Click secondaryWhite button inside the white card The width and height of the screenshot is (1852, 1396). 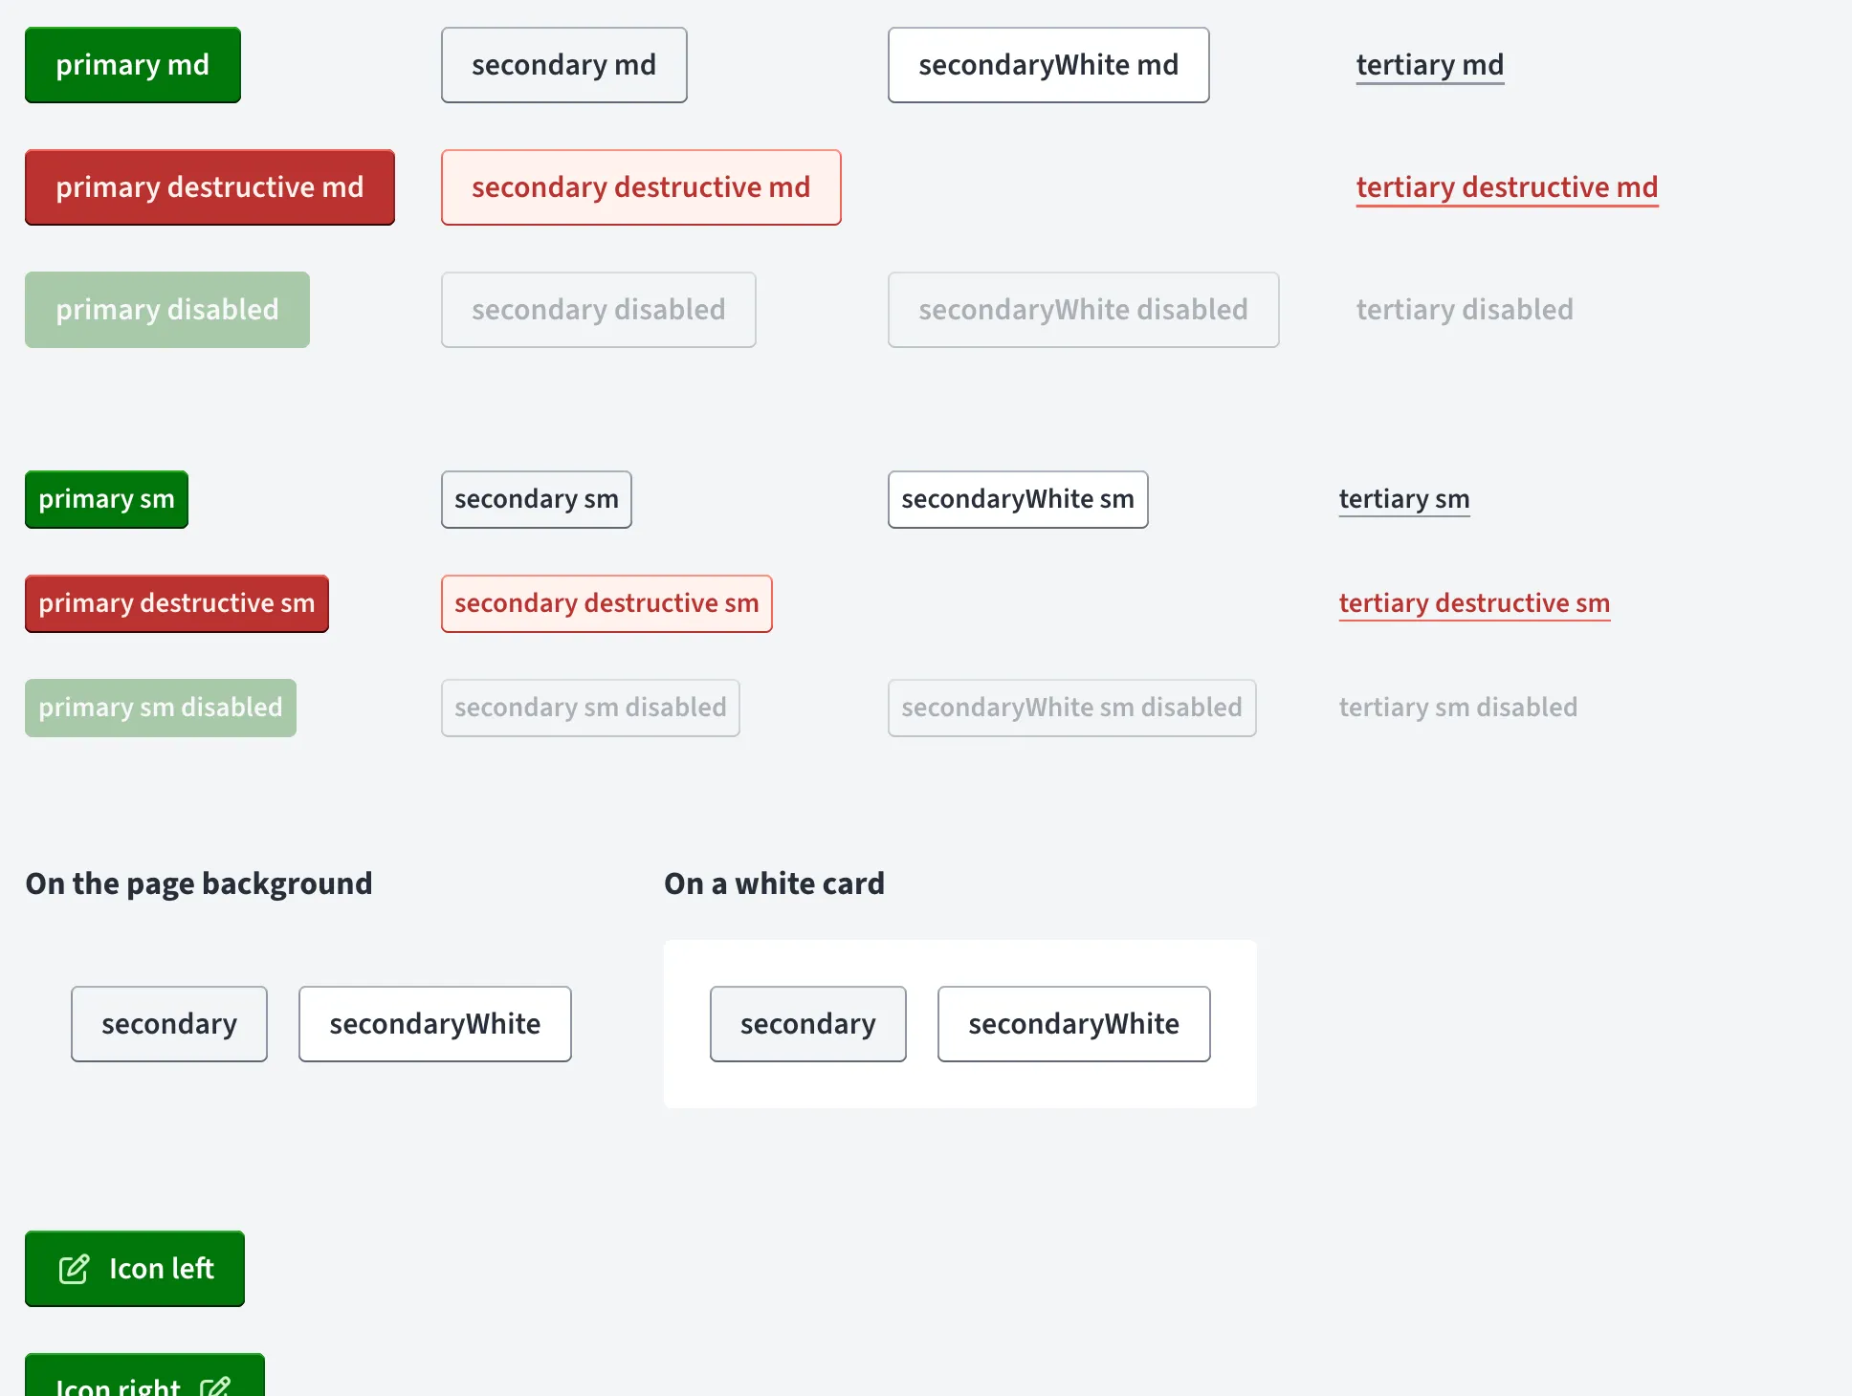[x=1074, y=1024]
